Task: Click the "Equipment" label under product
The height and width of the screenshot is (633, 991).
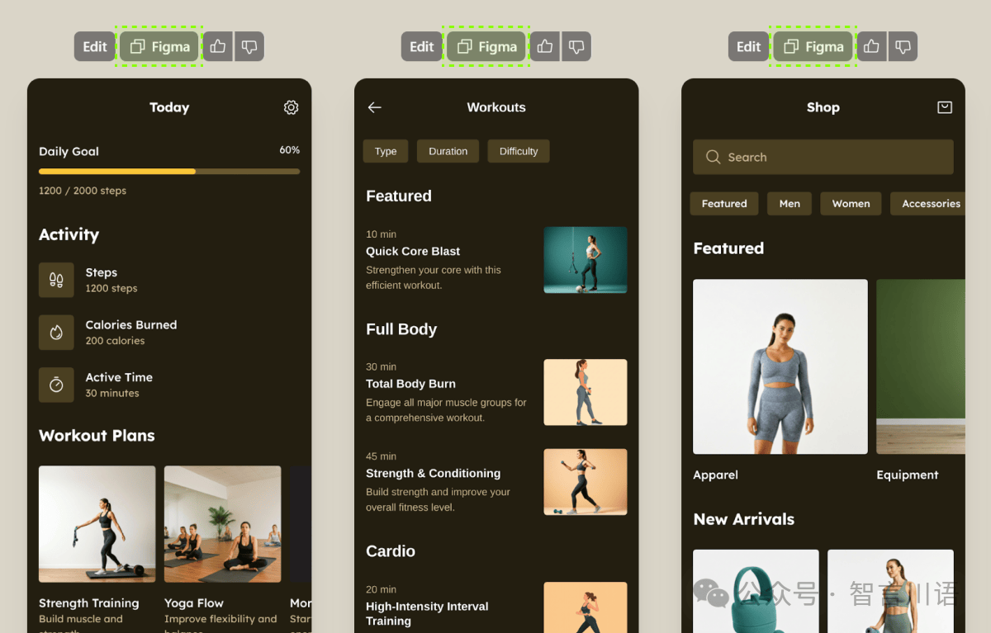Action: (x=908, y=475)
